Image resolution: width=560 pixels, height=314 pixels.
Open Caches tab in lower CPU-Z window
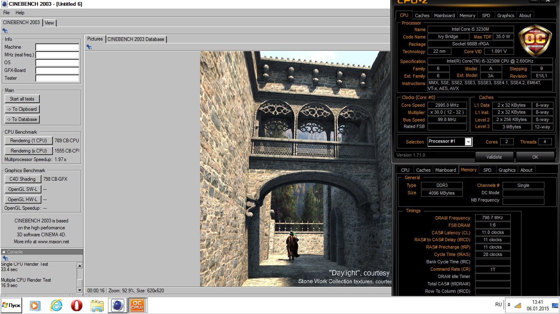pyautogui.click(x=423, y=170)
